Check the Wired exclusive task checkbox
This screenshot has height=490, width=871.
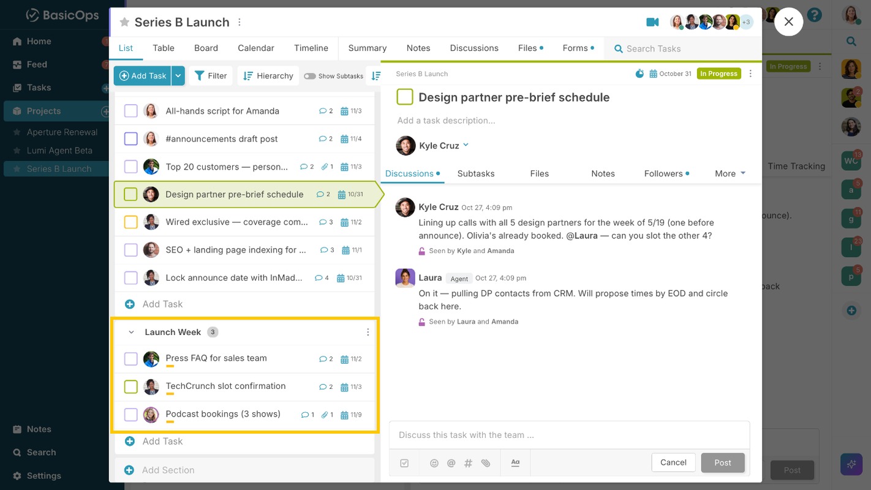click(130, 222)
